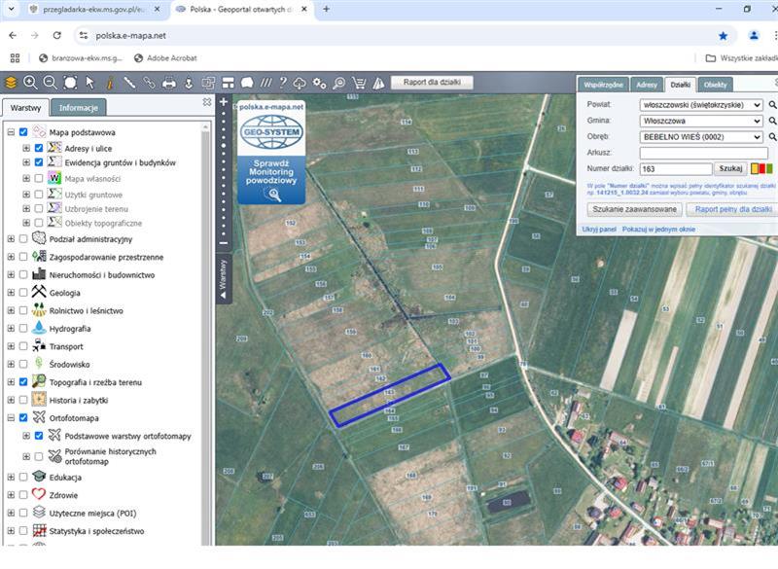The image size is (778, 569).
Task: Expand the Podział administracyjny tree node
Action: [x=10, y=238]
